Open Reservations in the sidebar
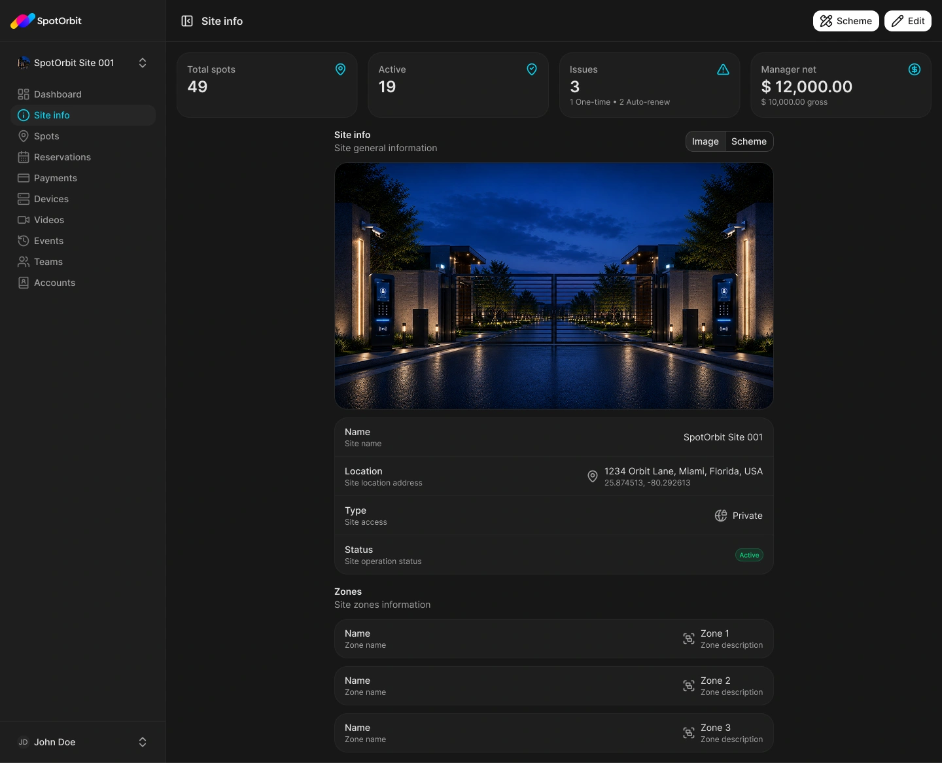This screenshot has width=942, height=763. pyautogui.click(x=83, y=157)
